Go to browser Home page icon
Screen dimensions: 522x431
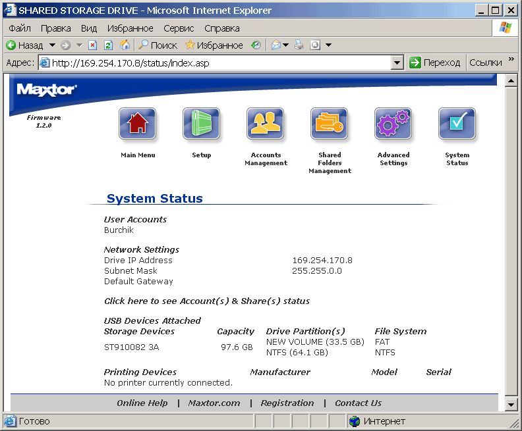pos(125,45)
